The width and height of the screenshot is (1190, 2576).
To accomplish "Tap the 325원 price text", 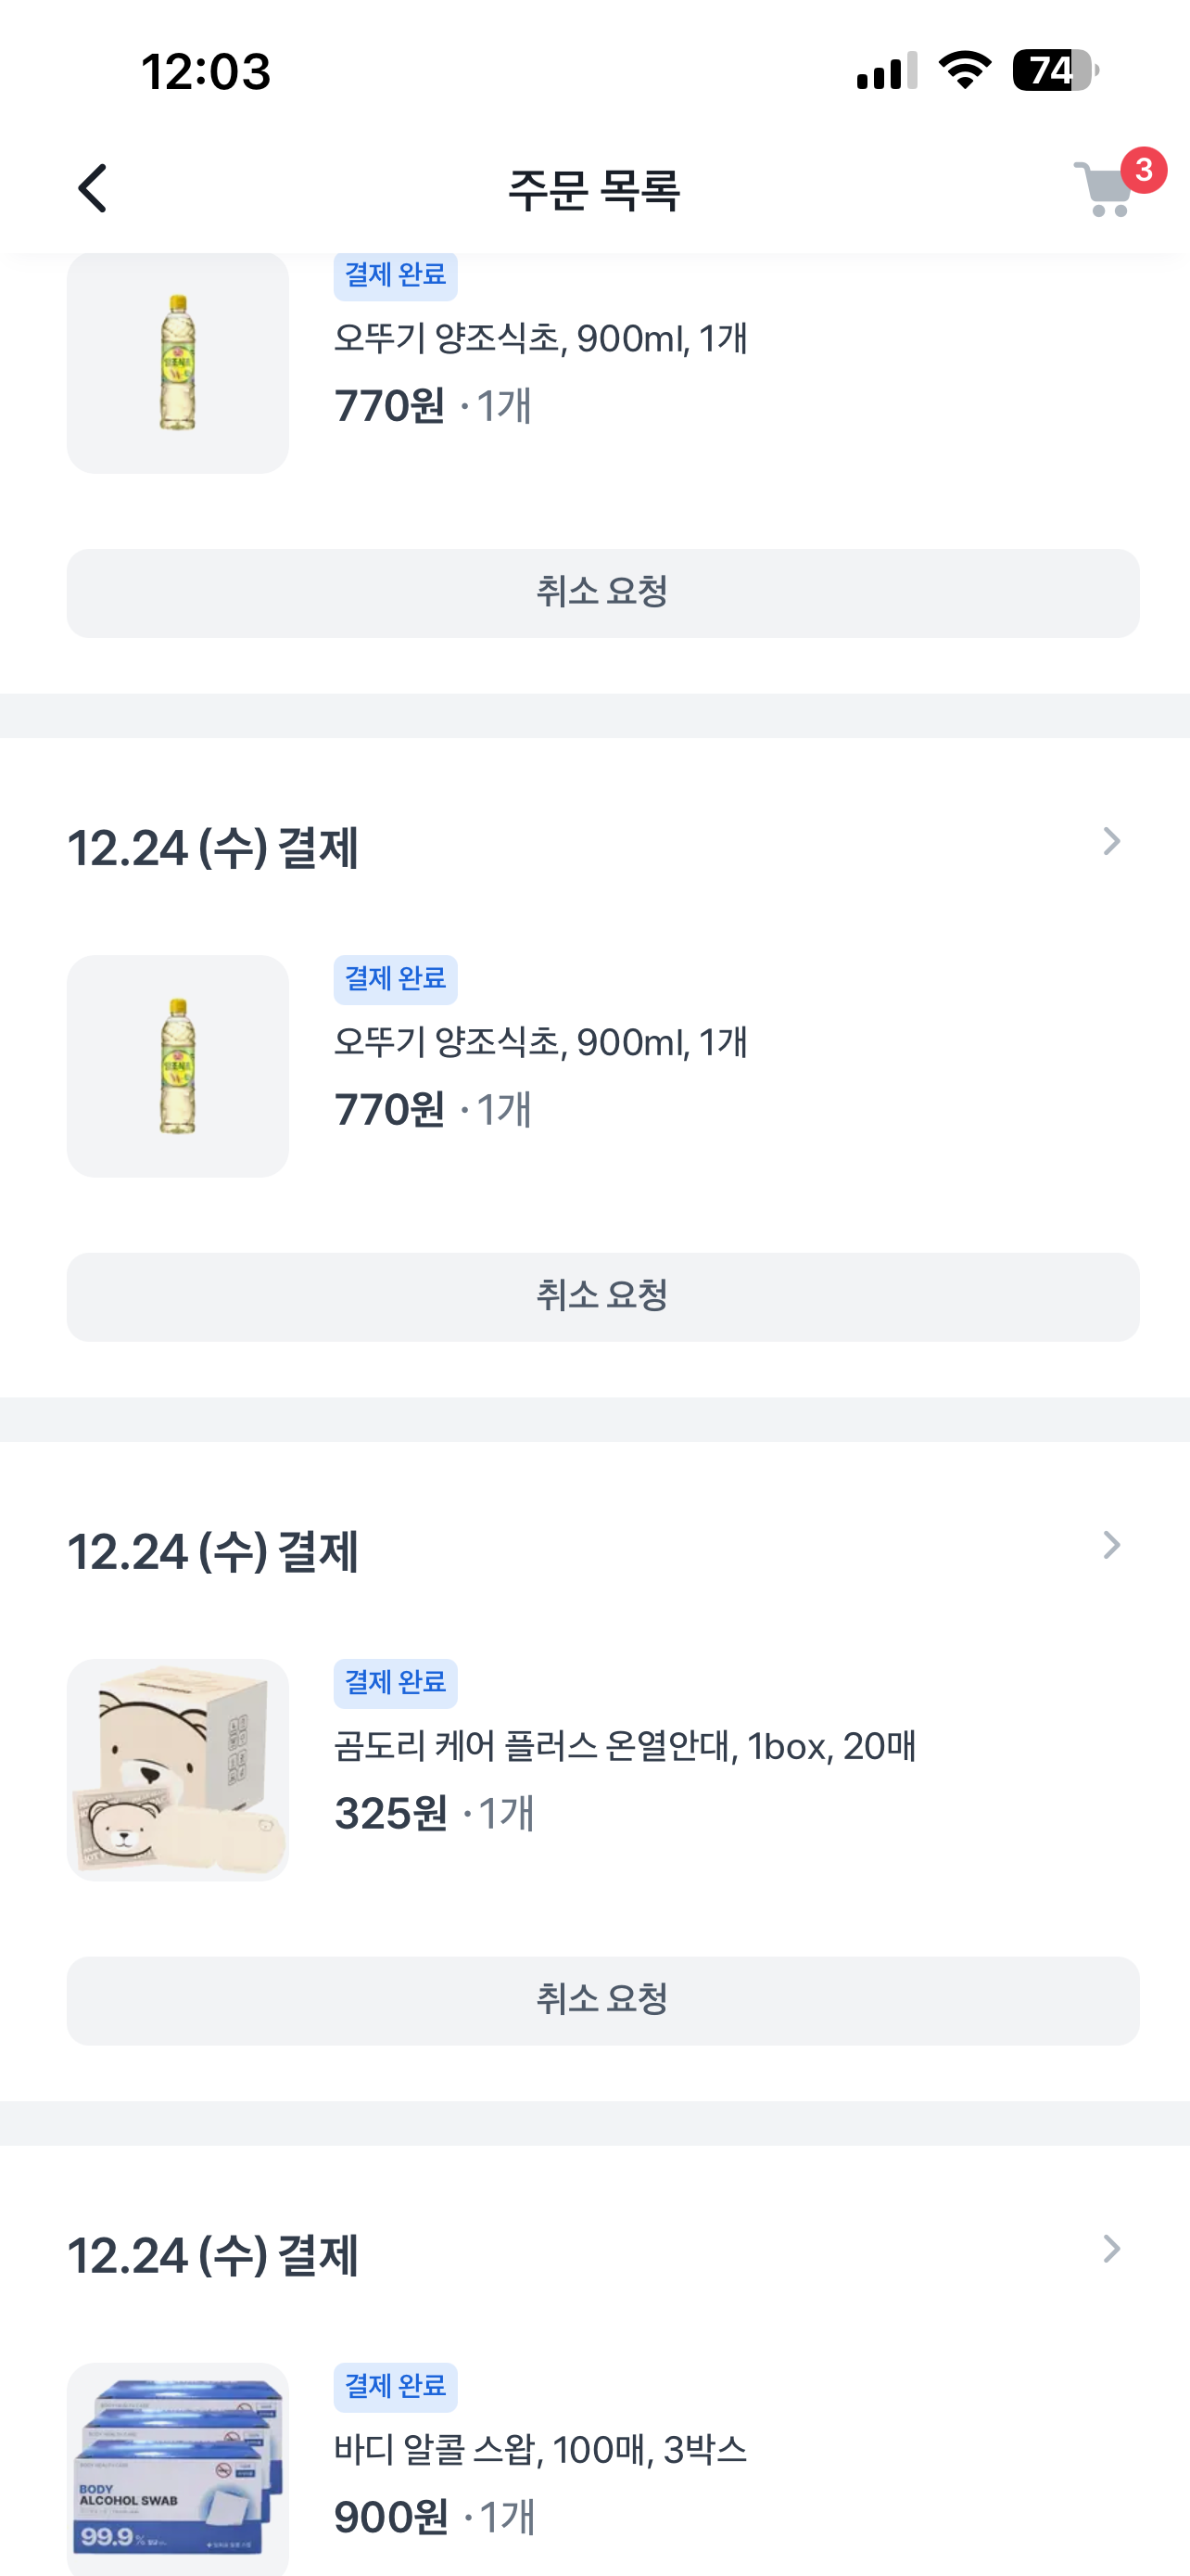I will (x=391, y=1814).
